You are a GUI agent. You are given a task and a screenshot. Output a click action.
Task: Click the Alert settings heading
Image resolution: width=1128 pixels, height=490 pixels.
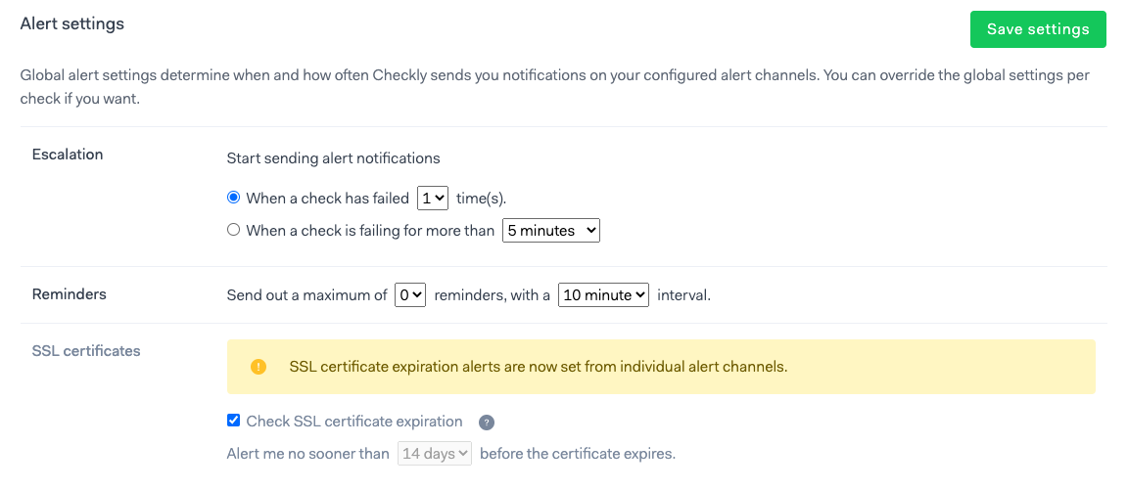[x=72, y=23]
